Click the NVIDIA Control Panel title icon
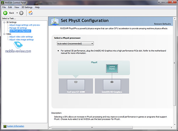Viewport: 178px width, 131px height. (x=2, y=2)
